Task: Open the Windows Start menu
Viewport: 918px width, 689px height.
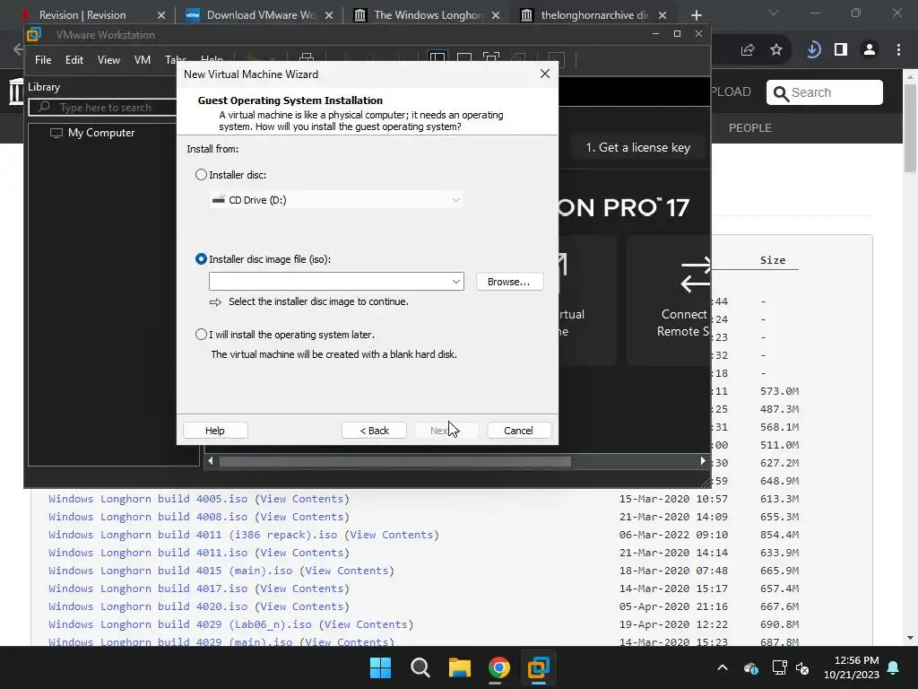Action: point(380,667)
